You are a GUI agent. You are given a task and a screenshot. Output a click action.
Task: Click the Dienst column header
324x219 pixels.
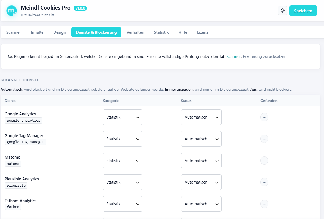pos(10,101)
